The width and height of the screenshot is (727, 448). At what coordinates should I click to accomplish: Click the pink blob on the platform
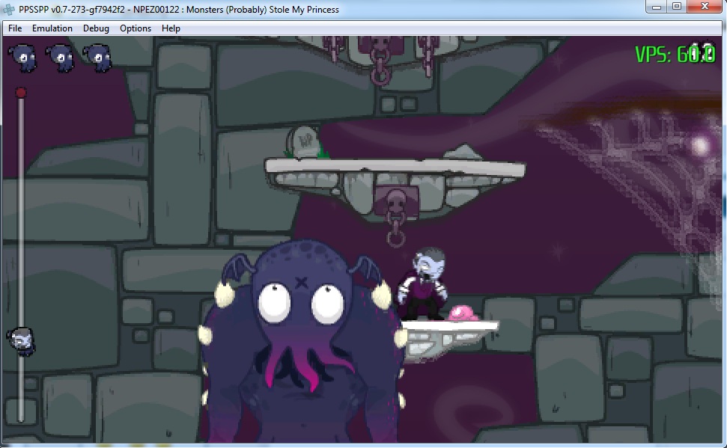[x=463, y=314]
